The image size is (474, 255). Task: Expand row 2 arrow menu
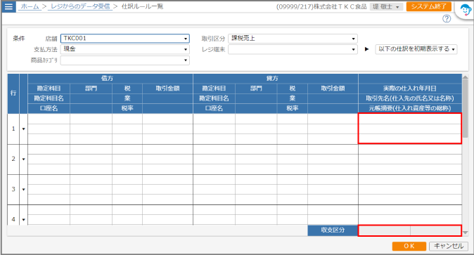[x=24, y=159]
